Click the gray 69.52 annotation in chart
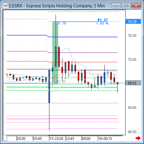The height and width of the screenshot is (144, 144). [61, 81]
